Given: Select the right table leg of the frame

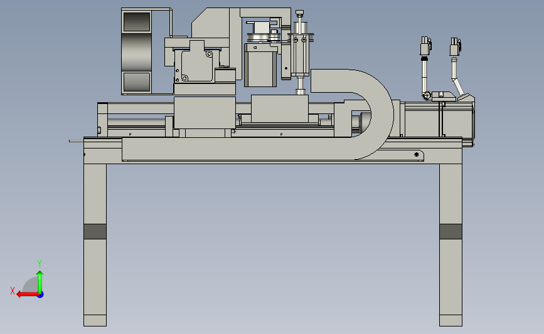Looking at the screenshot, I should click(451, 244).
